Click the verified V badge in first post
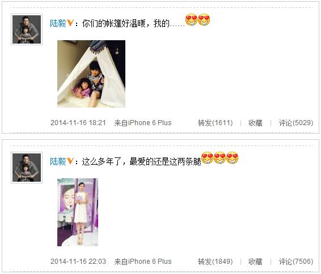Viewport: 321px width, 274px height. pos(70,23)
